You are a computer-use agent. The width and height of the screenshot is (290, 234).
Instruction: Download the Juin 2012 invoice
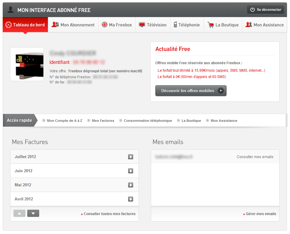[x=130, y=171]
